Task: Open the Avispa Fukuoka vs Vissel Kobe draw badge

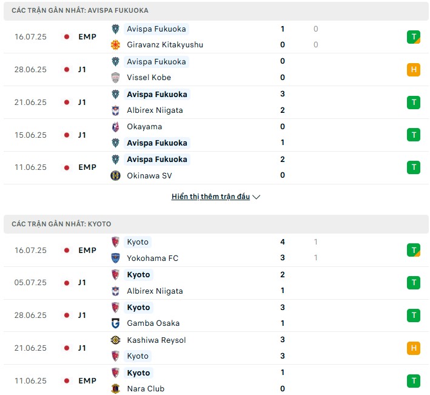Action: tap(414, 69)
